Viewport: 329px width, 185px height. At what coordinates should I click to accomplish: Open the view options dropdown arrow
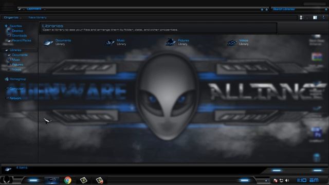point(307,18)
